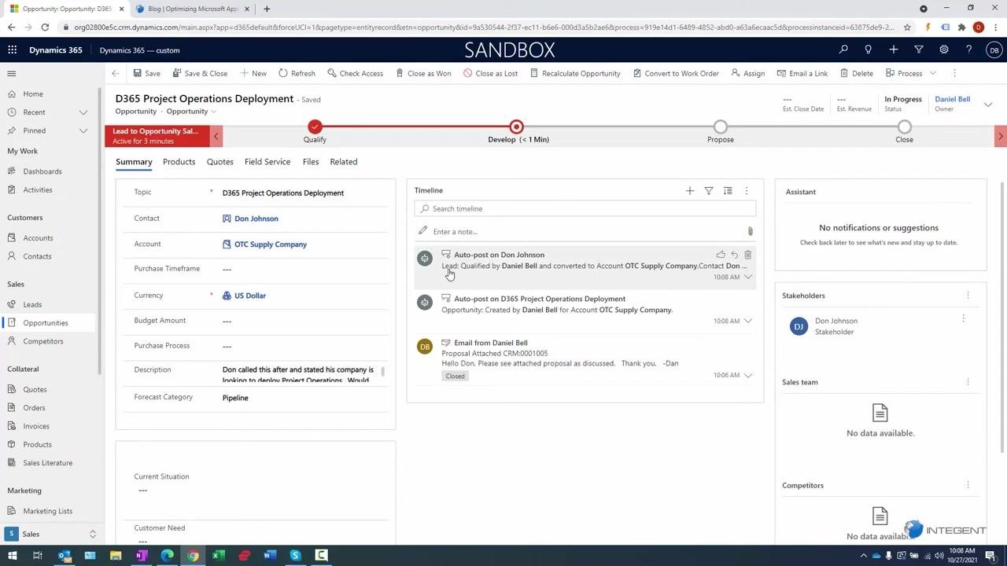Expand the Auto-post on Don Johnson entry
Image resolution: width=1007 pixels, height=566 pixels.
[x=748, y=277]
